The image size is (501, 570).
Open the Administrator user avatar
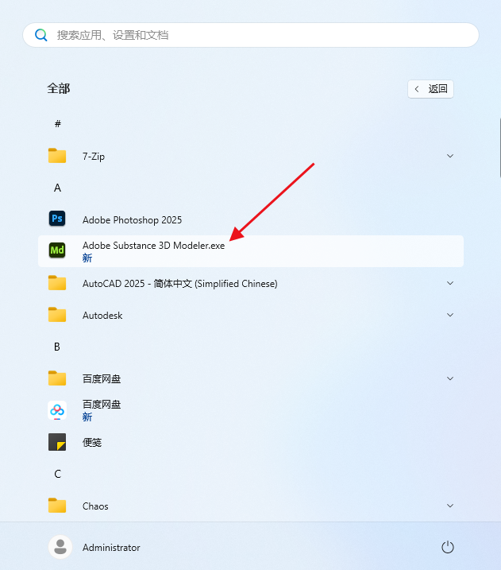tap(60, 547)
